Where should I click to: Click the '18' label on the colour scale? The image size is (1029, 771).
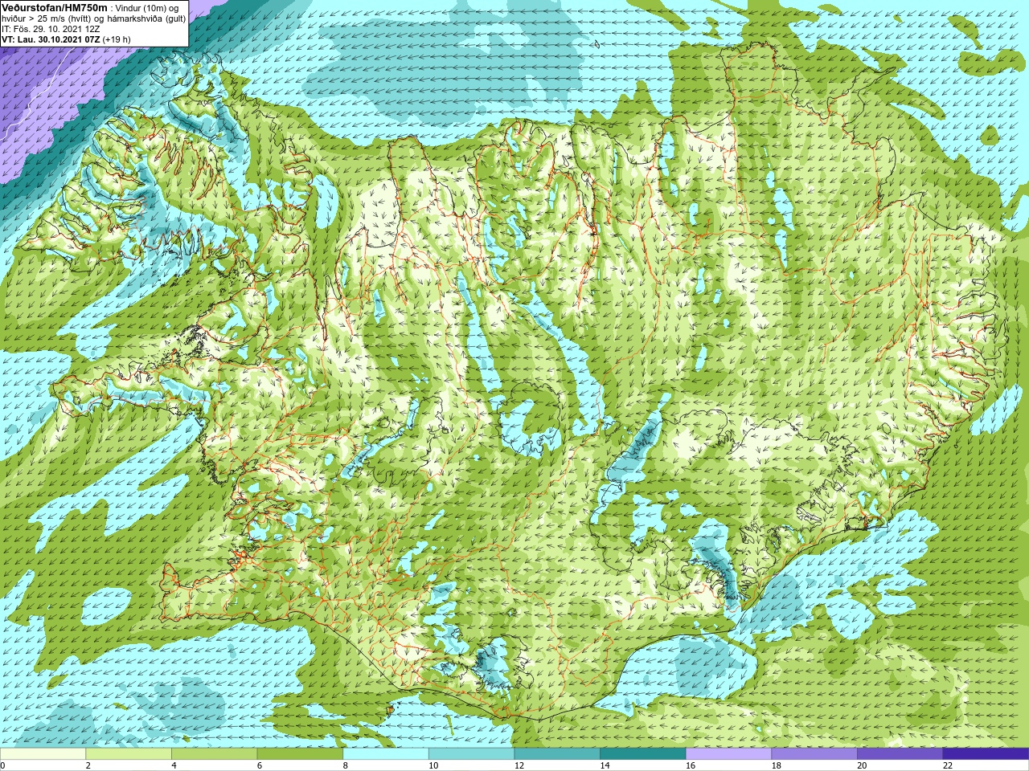pyautogui.click(x=777, y=765)
